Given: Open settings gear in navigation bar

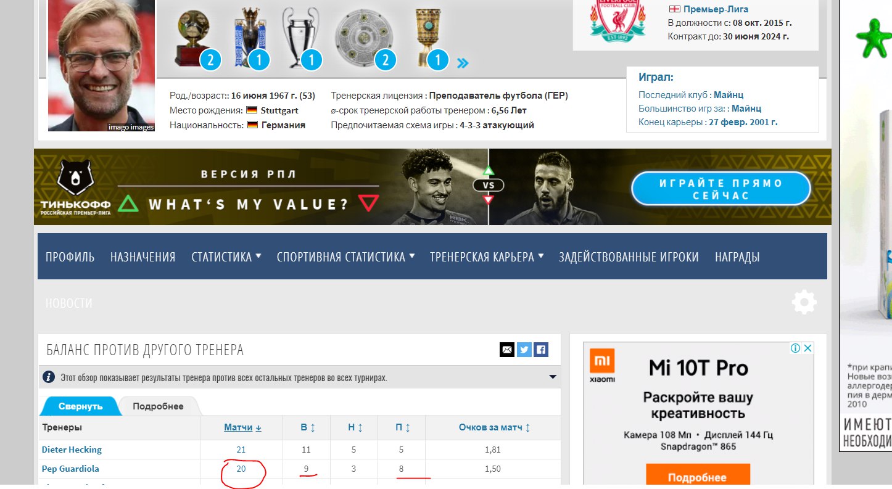Looking at the screenshot, I should 804,302.
